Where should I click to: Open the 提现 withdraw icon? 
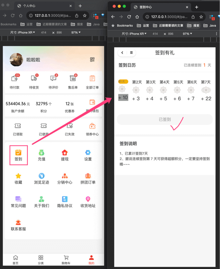(65, 153)
